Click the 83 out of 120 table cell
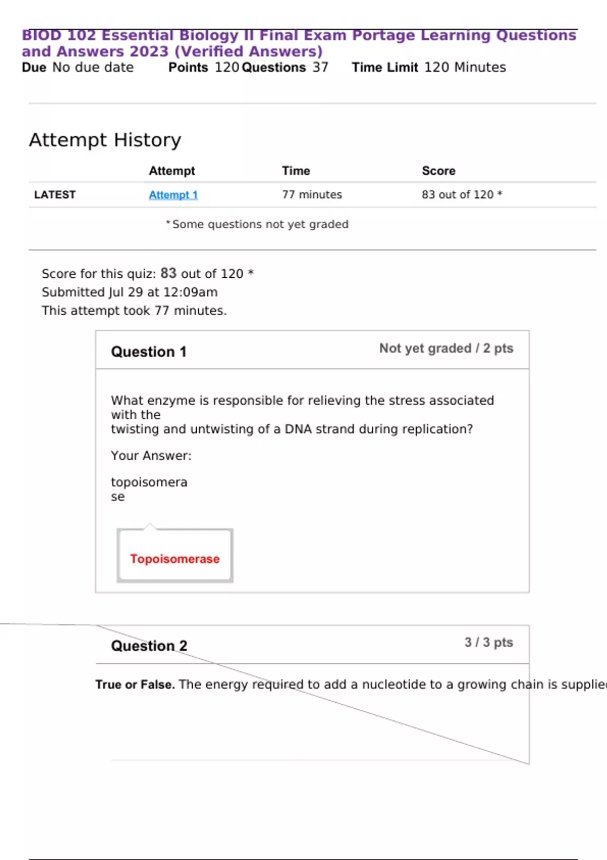The width and height of the screenshot is (607, 860). [x=461, y=195]
